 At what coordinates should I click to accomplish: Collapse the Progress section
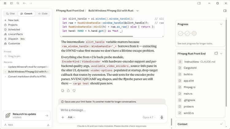(221, 24)
